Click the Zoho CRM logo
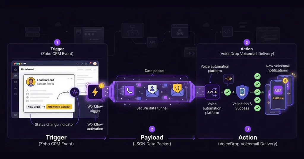304x159 pixels. (x=20, y=63)
